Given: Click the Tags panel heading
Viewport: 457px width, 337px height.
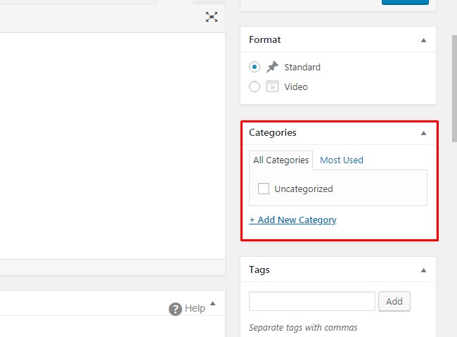Looking at the screenshot, I should point(259,270).
